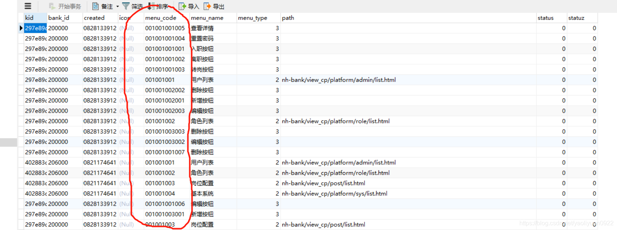Select menu_code cell 001001003002
The image size is (617, 230).
(166, 142)
